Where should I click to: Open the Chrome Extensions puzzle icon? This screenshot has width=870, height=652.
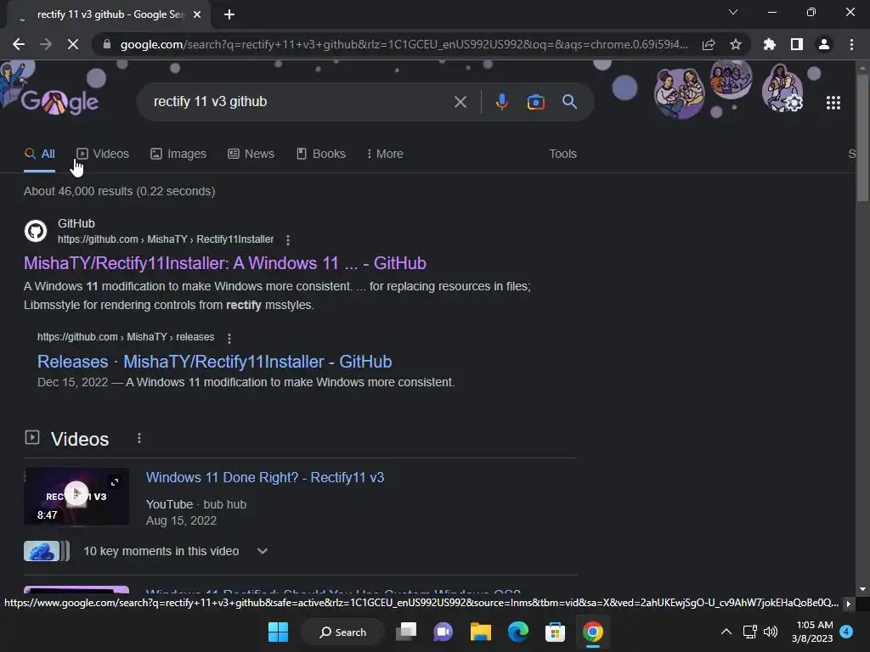click(769, 44)
